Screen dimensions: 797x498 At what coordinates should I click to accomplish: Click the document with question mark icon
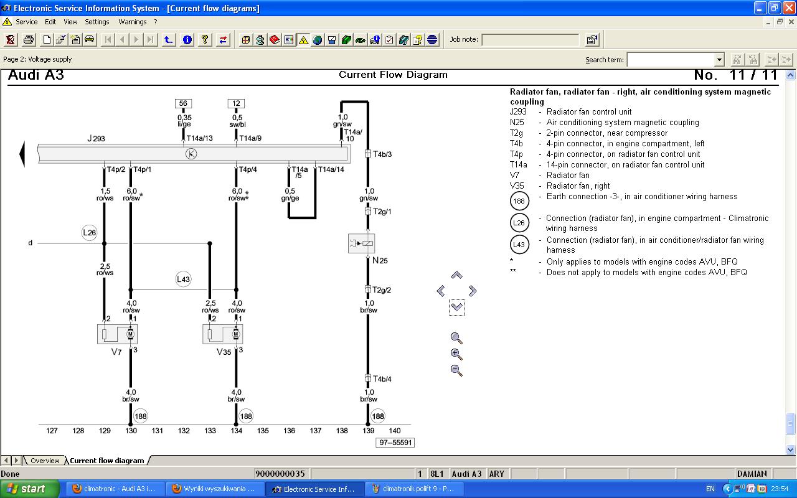[418, 40]
